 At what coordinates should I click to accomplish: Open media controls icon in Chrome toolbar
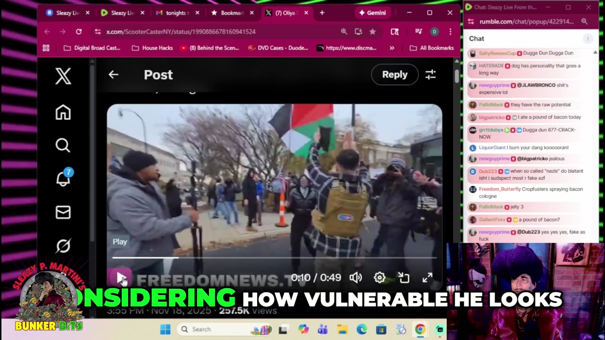[418, 32]
